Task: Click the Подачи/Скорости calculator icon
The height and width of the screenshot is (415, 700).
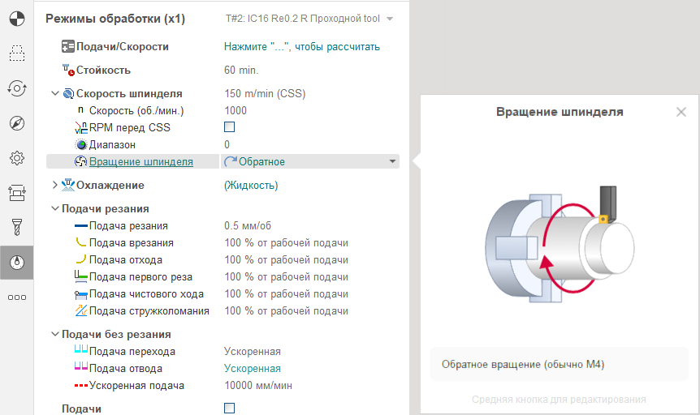Action: [x=68, y=47]
